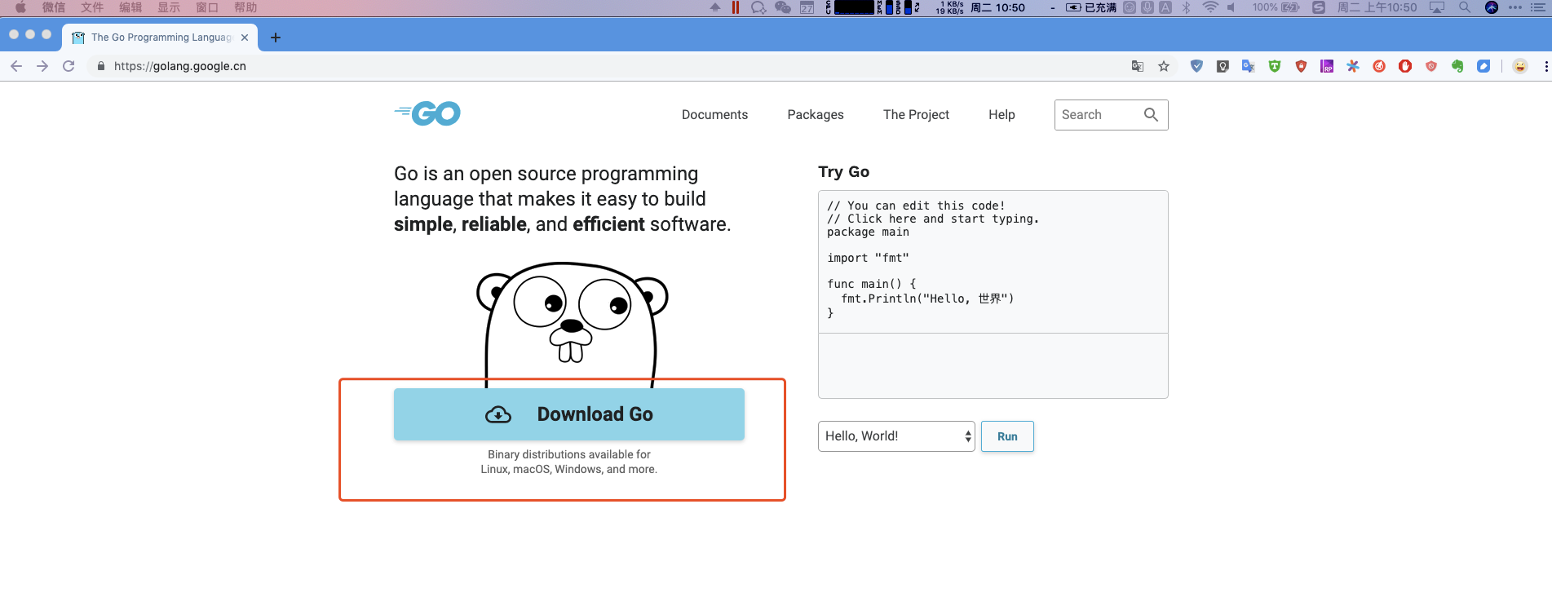Open the Documents navigation link
This screenshot has height=606, width=1552.
[x=714, y=115]
